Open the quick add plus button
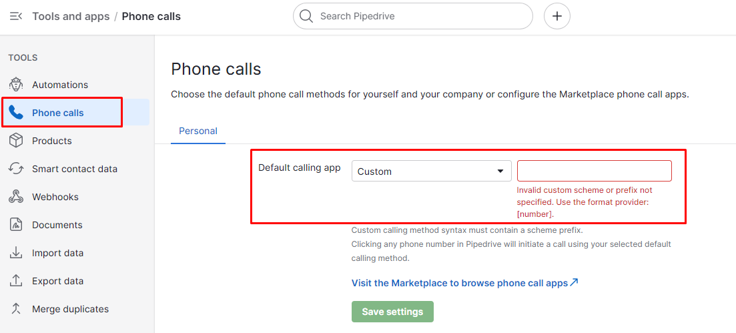Viewport: 736px width, 333px height. (x=557, y=16)
